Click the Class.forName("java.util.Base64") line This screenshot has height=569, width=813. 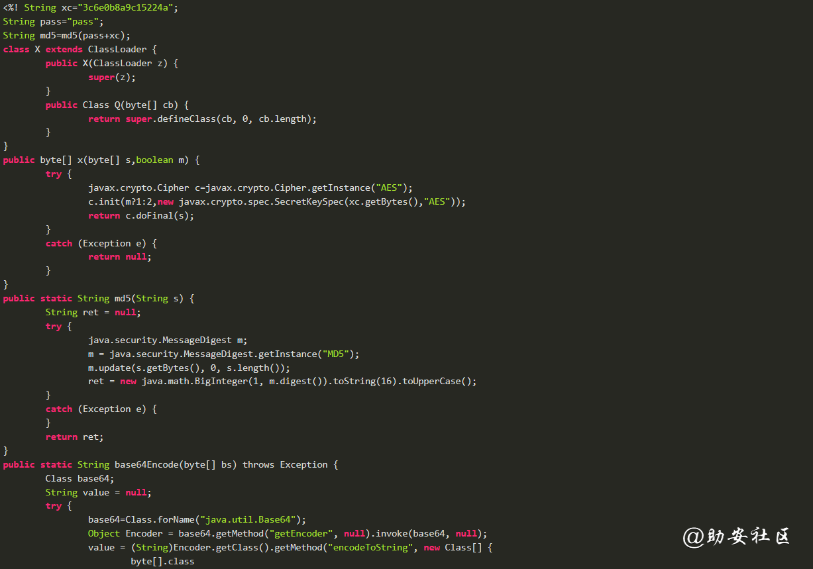click(197, 519)
